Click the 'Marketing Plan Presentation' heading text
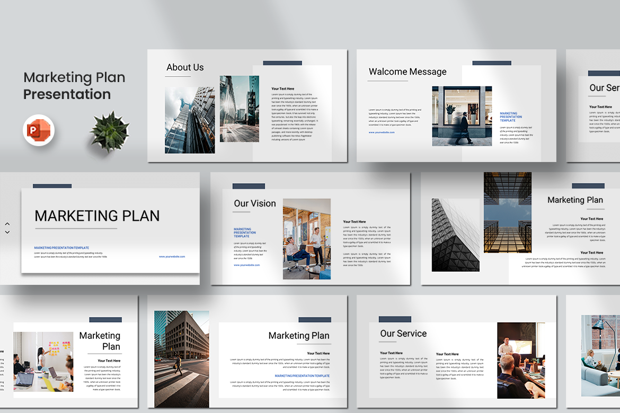This screenshot has height=413, width=620. pos(74,86)
